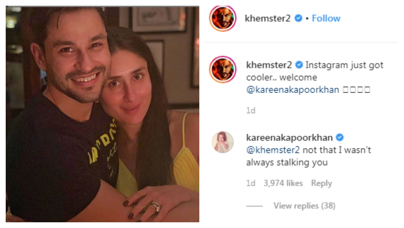The width and height of the screenshot is (404, 228).
Task: Follow the khemster2 account
Action: point(326,18)
